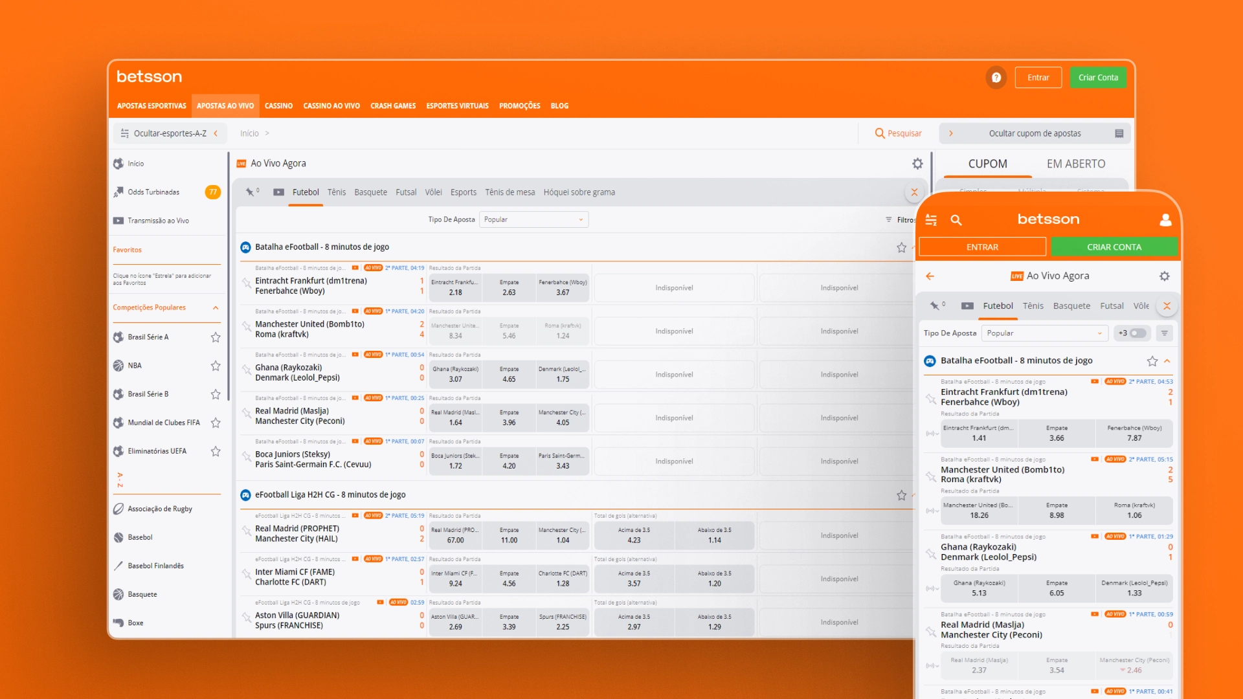Switch to the EM ABERTO tab
Image resolution: width=1243 pixels, height=699 pixels.
coord(1076,164)
